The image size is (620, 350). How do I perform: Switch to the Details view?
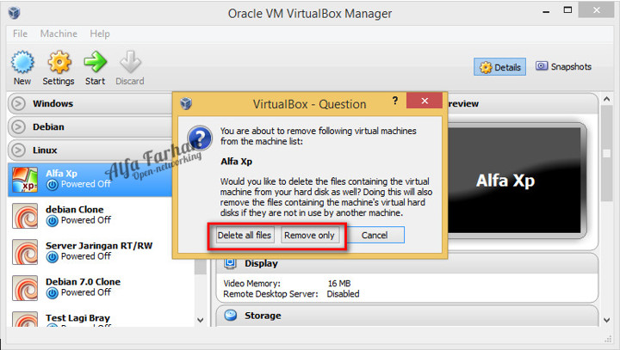pos(499,67)
